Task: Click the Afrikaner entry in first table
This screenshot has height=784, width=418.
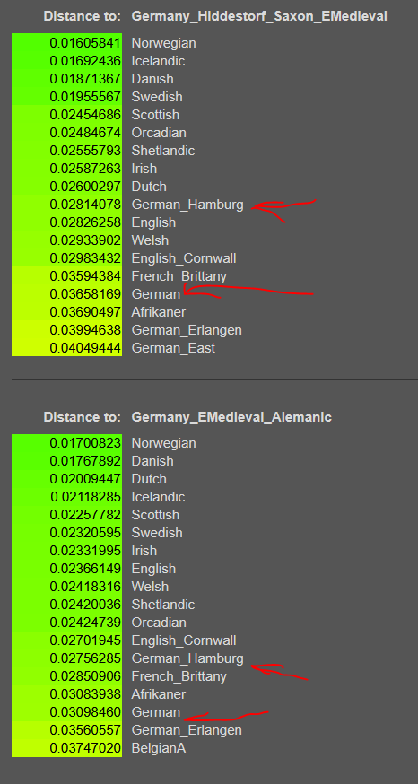Action: (x=159, y=312)
